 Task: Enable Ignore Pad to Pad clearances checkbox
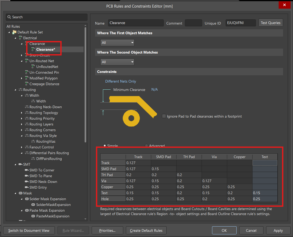click(164, 116)
